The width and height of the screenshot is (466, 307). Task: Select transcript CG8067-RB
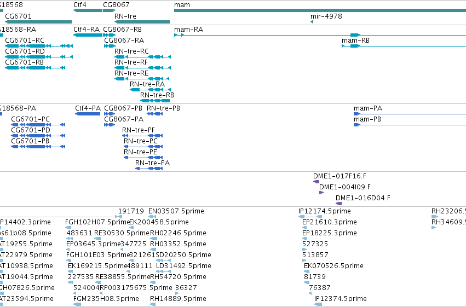point(123,30)
